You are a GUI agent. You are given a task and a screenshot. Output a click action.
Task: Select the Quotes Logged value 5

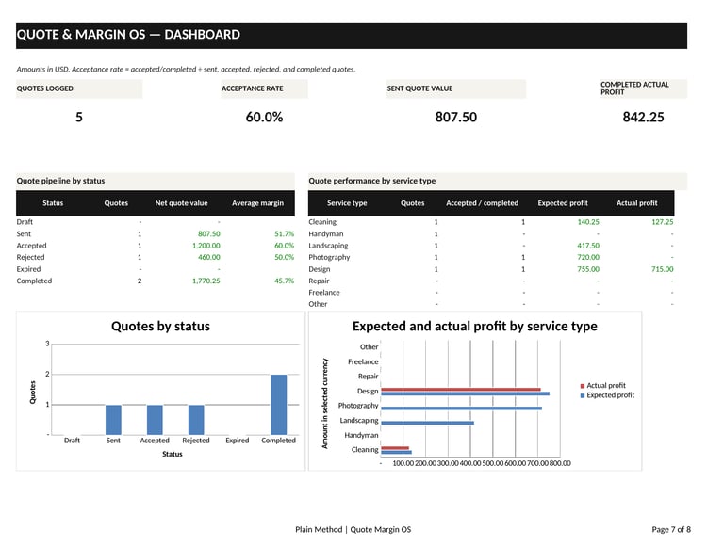pyautogui.click(x=79, y=117)
